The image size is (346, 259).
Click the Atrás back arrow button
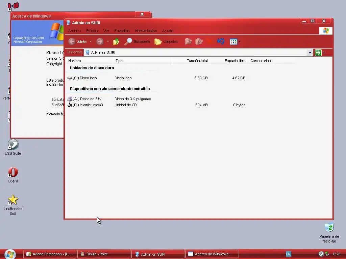pyautogui.click(x=72, y=41)
